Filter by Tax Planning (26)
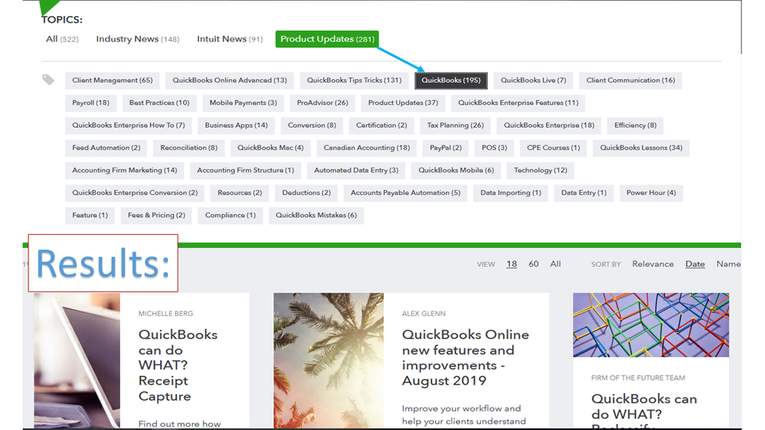The height and width of the screenshot is (430, 765). point(455,125)
